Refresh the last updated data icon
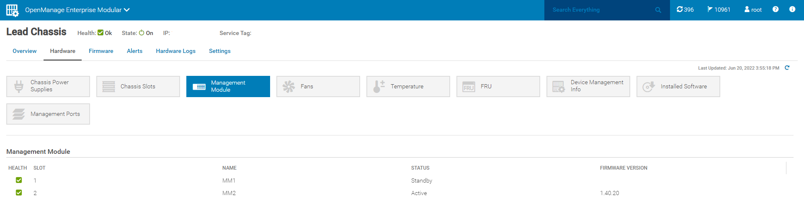Viewport: 804px width, 208px height. click(x=787, y=68)
